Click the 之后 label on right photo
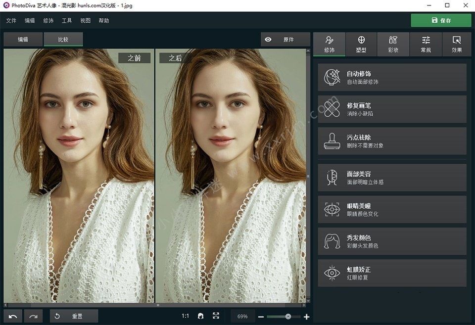This screenshot has height=325, width=475. [175, 58]
